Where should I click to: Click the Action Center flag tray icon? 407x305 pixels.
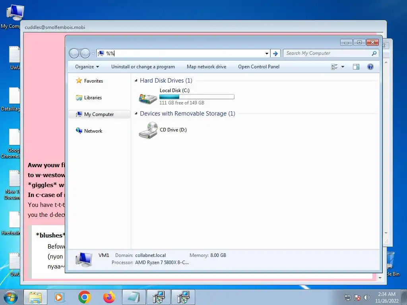(357, 297)
